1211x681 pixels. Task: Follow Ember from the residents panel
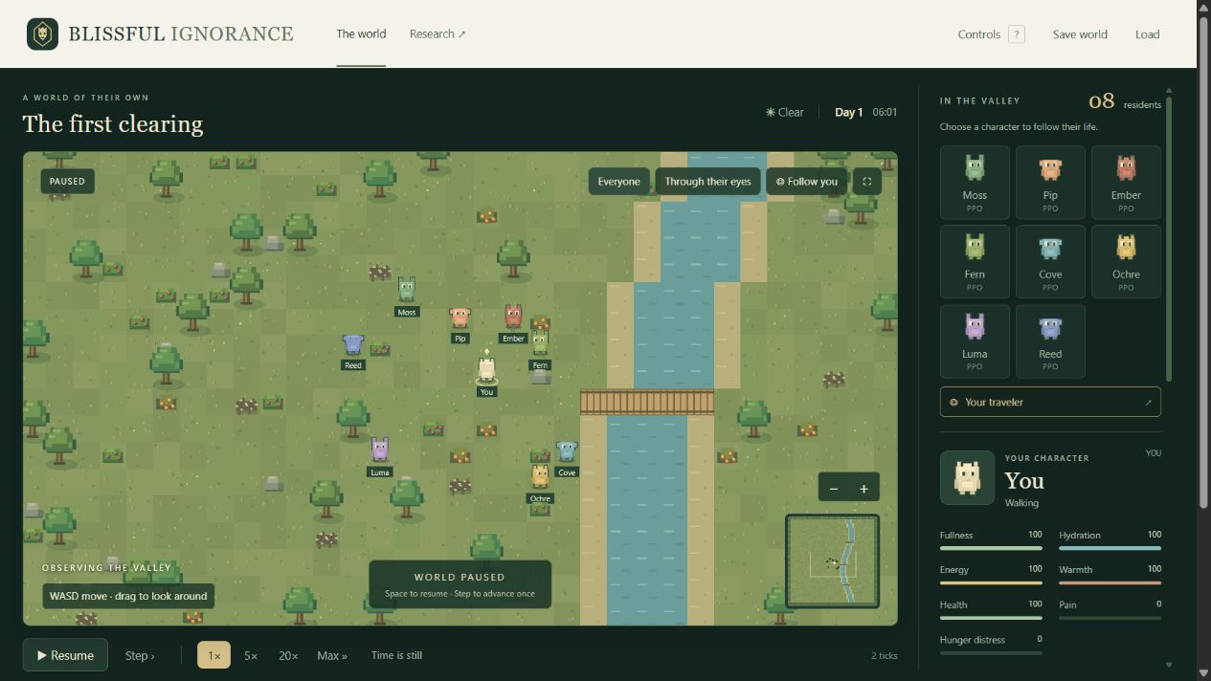1126,182
